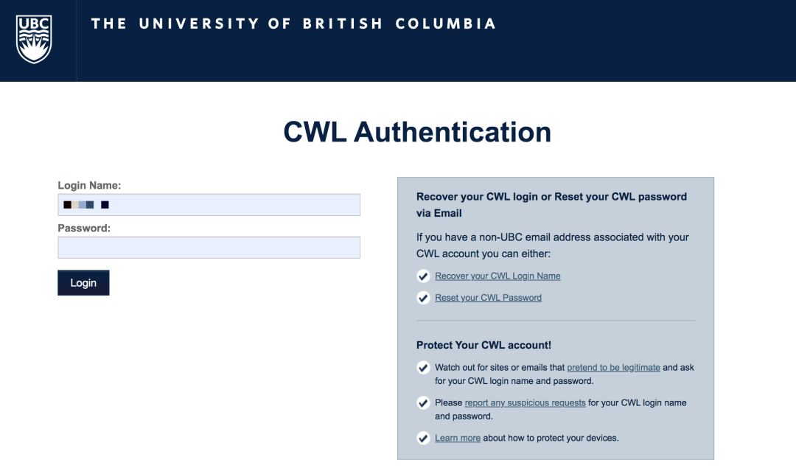
Task: Click checkmark icon beside 'Please report any suspicious requests'
Action: [424, 403]
